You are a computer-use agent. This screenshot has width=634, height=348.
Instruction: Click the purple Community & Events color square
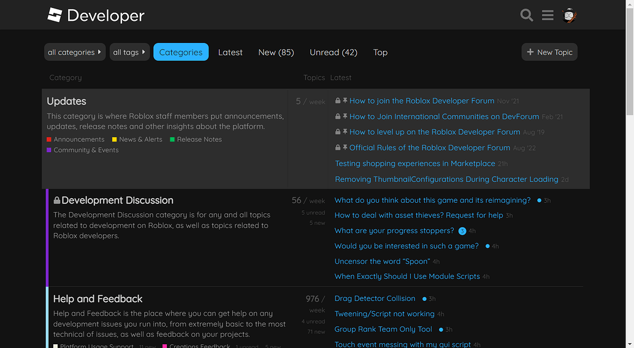pos(49,150)
